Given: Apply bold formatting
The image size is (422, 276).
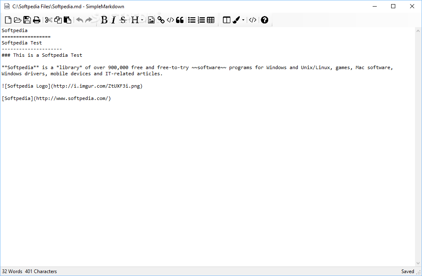Looking at the screenshot, I should (x=104, y=20).
